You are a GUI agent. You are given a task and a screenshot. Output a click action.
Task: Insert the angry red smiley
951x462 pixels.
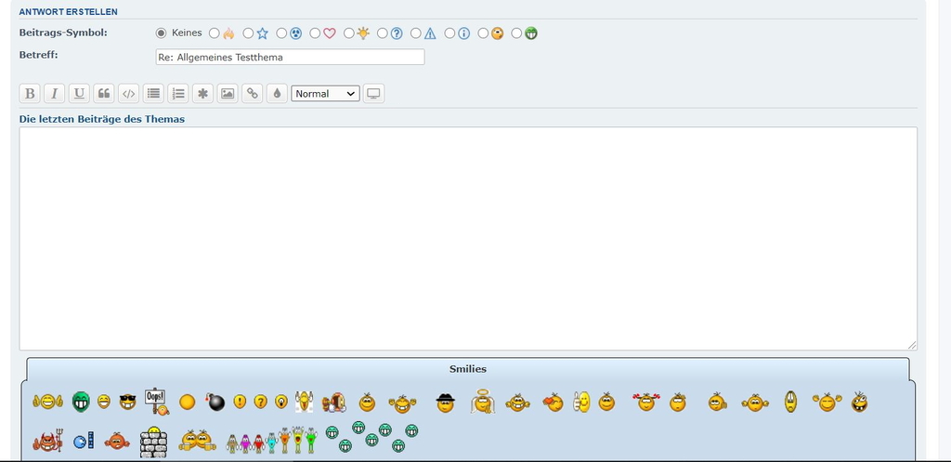(x=117, y=441)
